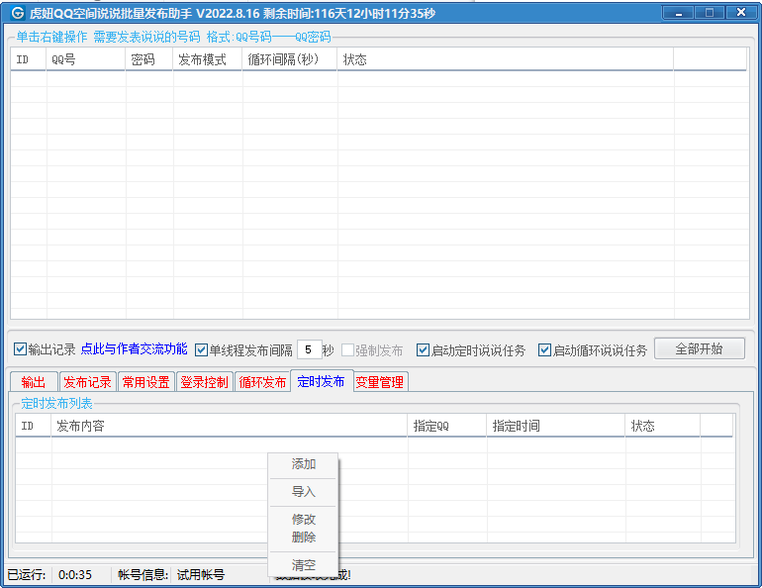Click the 帐号信息: status bar label
The width and height of the screenshot is (762, 588).
click(143, 575)
